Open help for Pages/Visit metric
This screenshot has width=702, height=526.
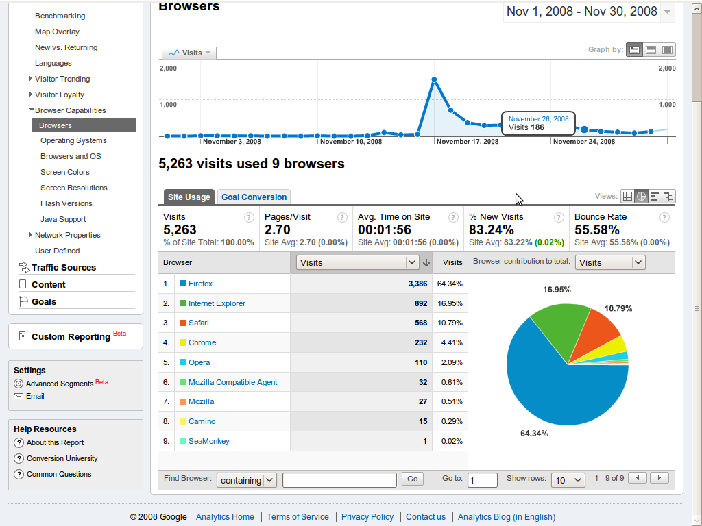[x=342, y=217]
